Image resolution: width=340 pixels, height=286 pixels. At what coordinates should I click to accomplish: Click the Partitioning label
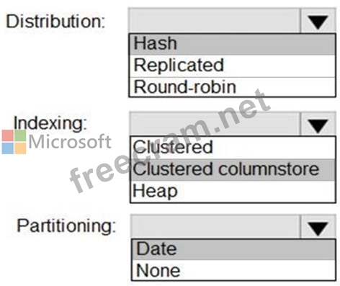point(66,225)
